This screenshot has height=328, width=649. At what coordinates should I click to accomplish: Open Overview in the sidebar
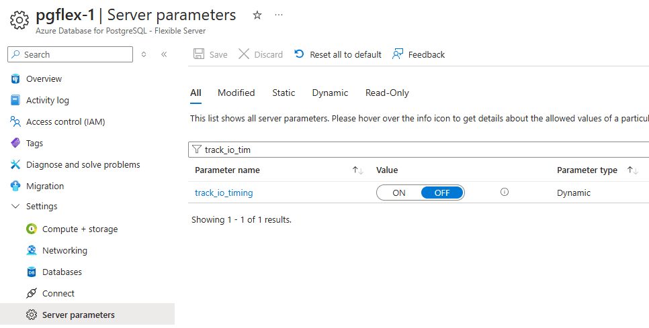44,79
